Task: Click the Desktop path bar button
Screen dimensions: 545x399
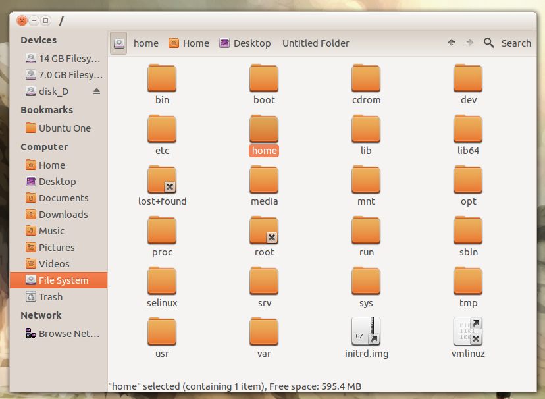Action: click(x=245, y=43)
